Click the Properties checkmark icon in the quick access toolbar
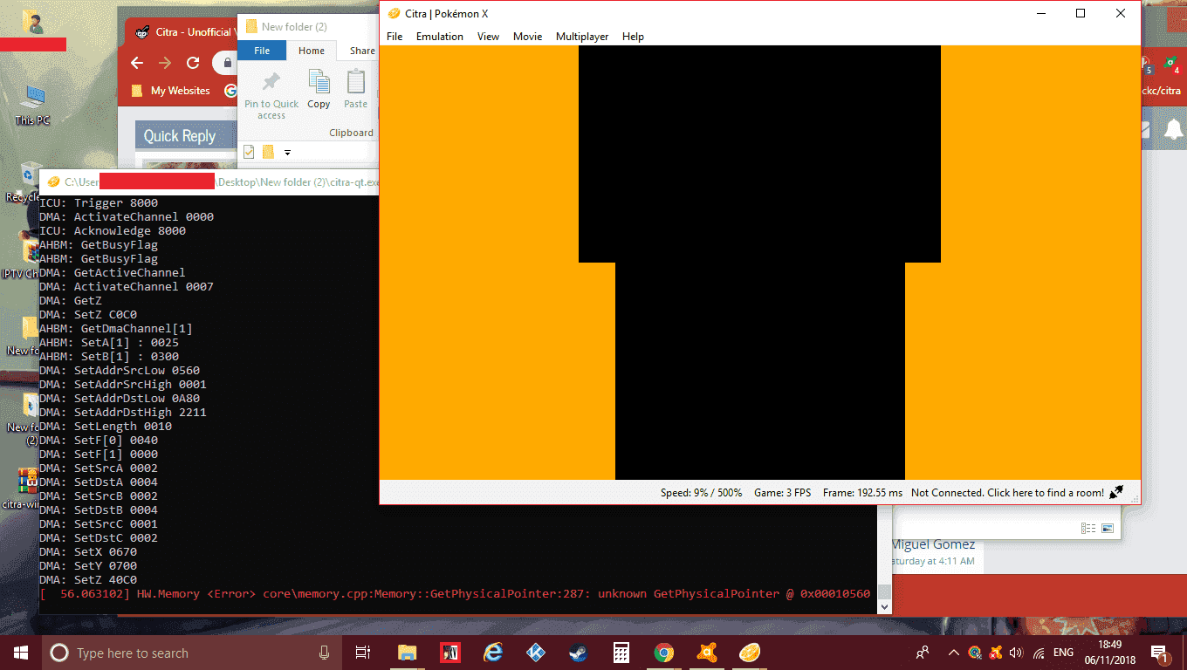Image resolution: width=1187 pixels, height=670 pixels. (x=249, y=152)
